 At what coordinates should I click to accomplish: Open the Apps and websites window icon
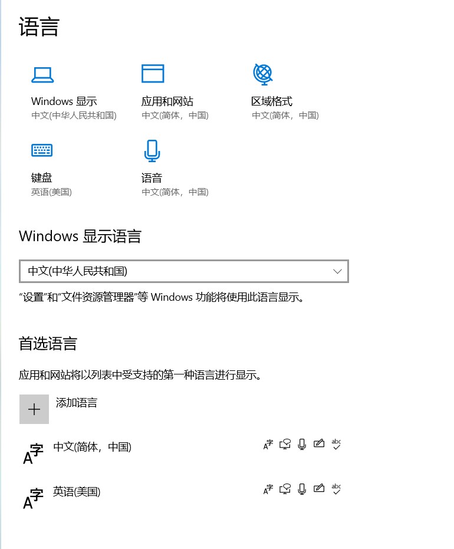[x=153, y=74]
